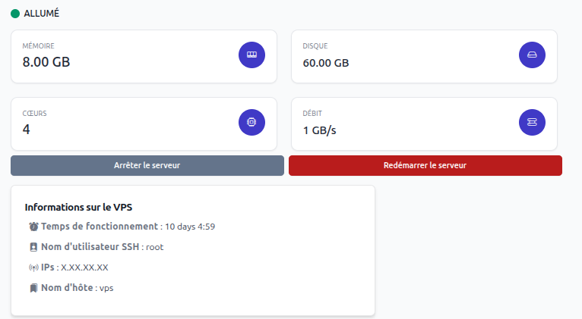This screenshot has height=319, width=582.
Task: Click the SSH username value root
Action: (x=154, y=247)
